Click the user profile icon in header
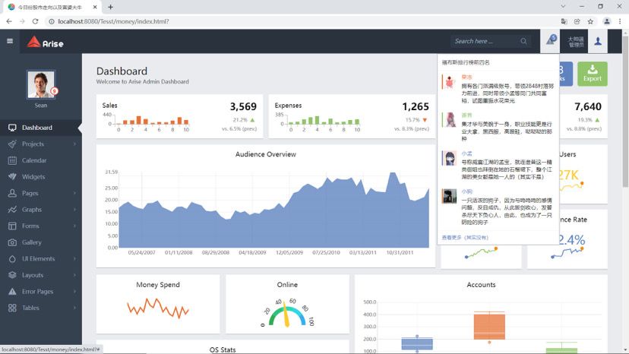The image size is (629, 354). (598, 41)
